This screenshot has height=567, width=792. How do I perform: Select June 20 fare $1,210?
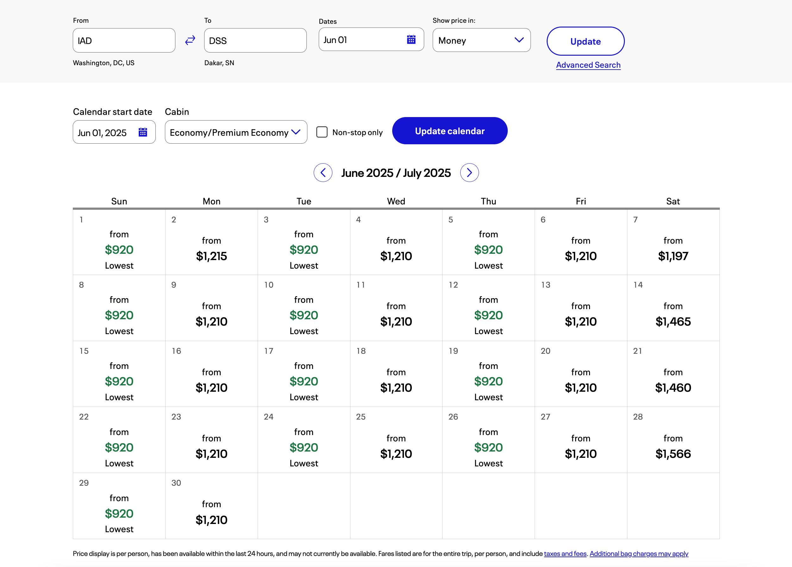click(x=581, y=374)
